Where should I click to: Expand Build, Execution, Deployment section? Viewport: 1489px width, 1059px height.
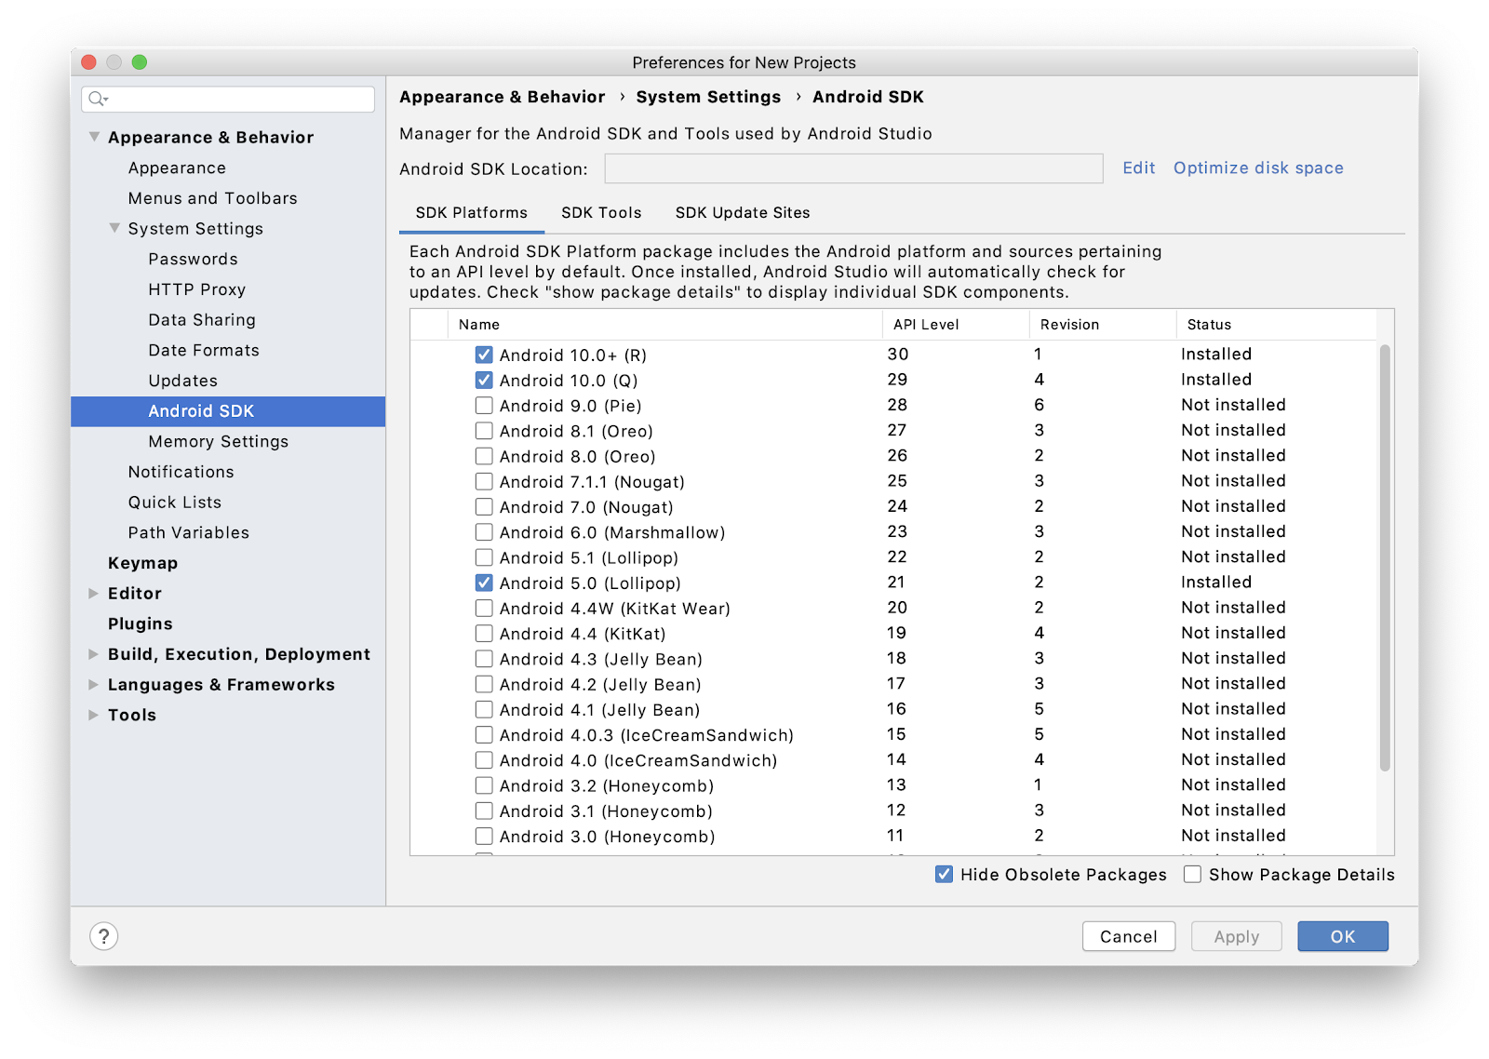pyautogui.click(x=93, y=654)
